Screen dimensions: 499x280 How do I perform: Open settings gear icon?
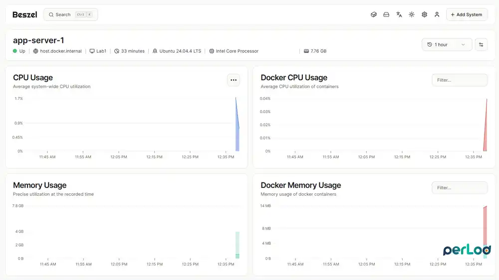pos(424,14)
